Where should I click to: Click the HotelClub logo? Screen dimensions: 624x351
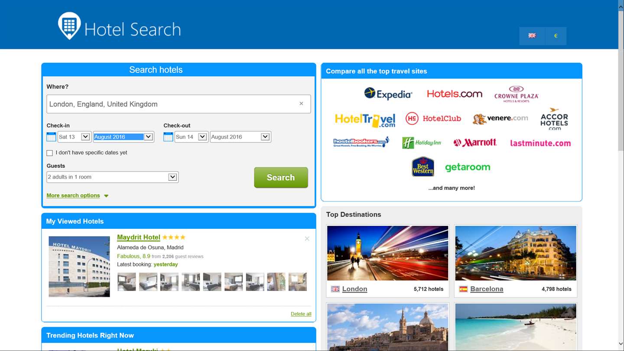(433, 118)
